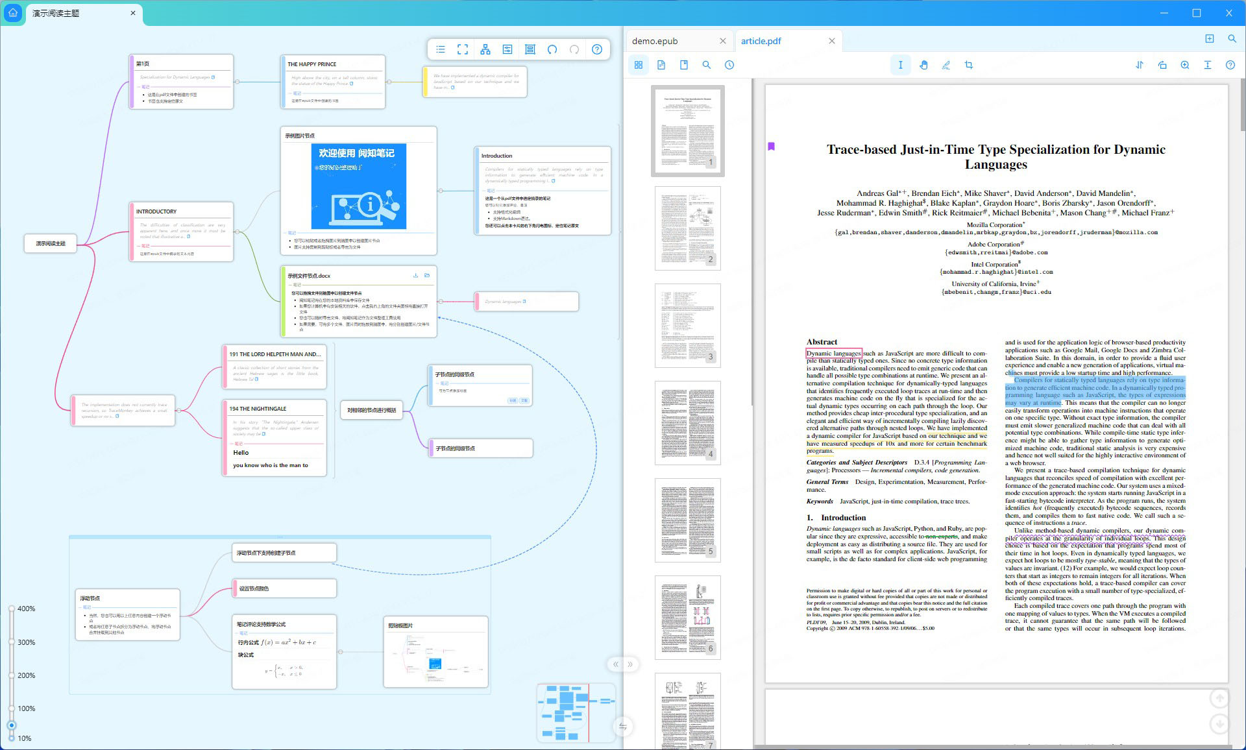
Task: Collapse children of the THE HAPPY PRINCE node
Action: [389, 82]
